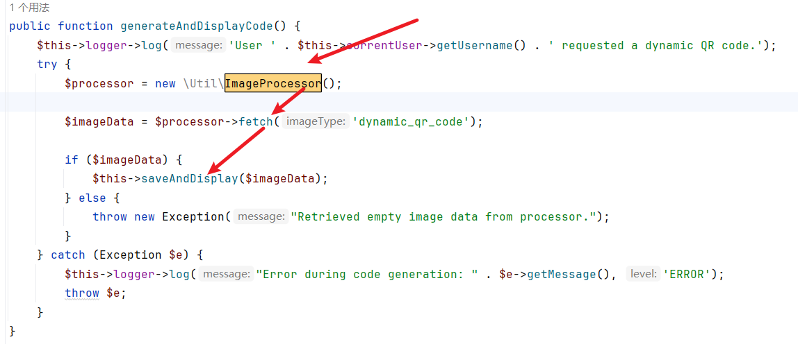
Task: Click 'Exception' in the throw new statement
Action: pyautogui.click(x=193, y=217)
